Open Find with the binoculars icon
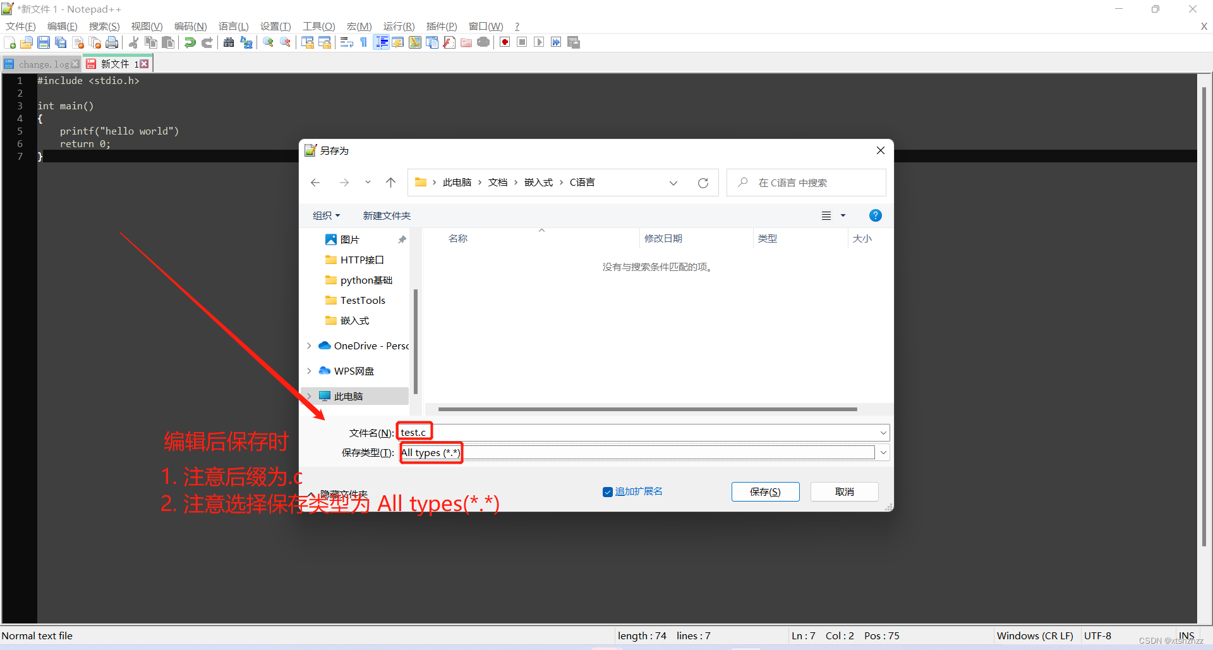The height and width of the screenshot is (650, 1213). 229,42
